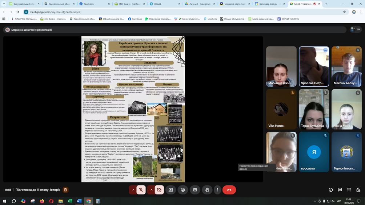The width and height of the screenshot is (365, 205).
Task: Switch to the Facebook browser tab
Action: (94, 4)
